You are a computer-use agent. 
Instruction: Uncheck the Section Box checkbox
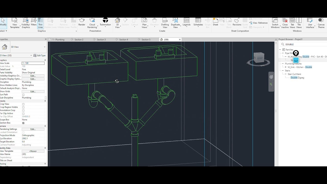[23, 123]
